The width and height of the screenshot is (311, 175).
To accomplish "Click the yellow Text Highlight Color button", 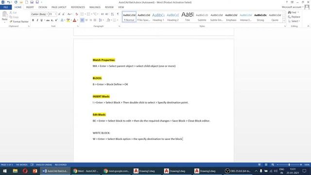I will pyautogui.click(x=68, y=20).
